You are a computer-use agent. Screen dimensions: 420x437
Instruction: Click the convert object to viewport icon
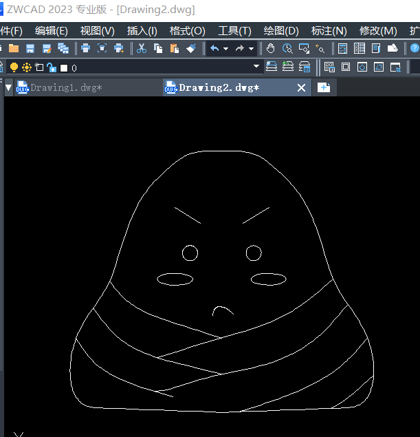379,67
